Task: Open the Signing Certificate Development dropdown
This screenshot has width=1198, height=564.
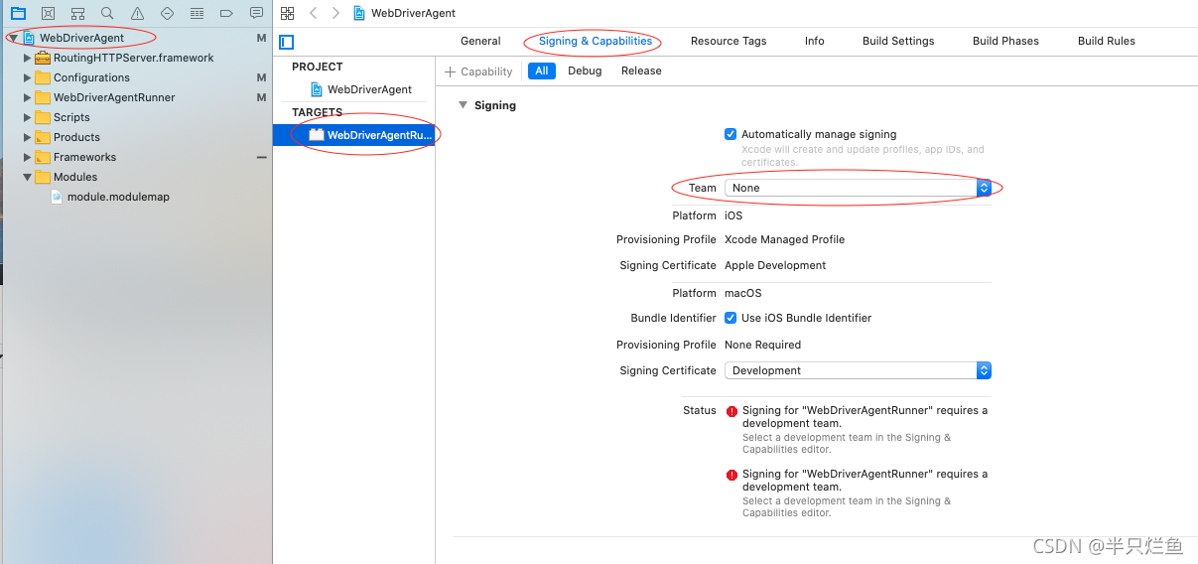Action: [x=858, y=370]
